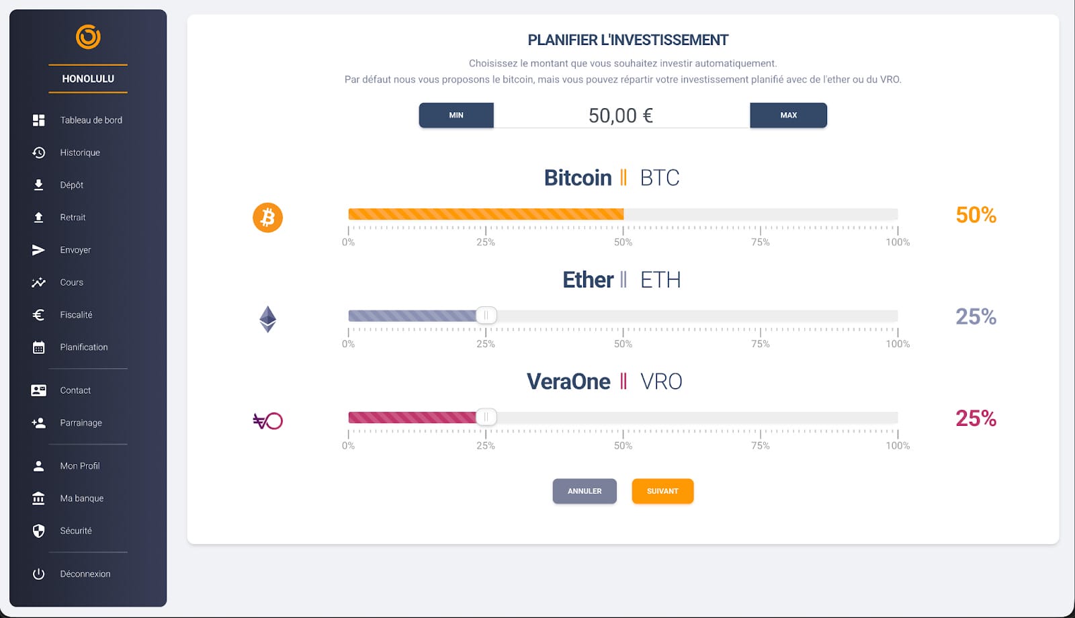The image size is (1075, 618).
Task: Click the Ether slider handle
Action: (x=486, y=315)
